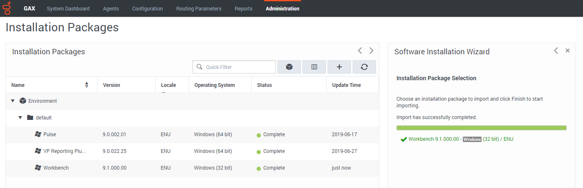This screenshot has width=583, height=188.
Task: Select the default folder row
Action: (x=192, y=118)
